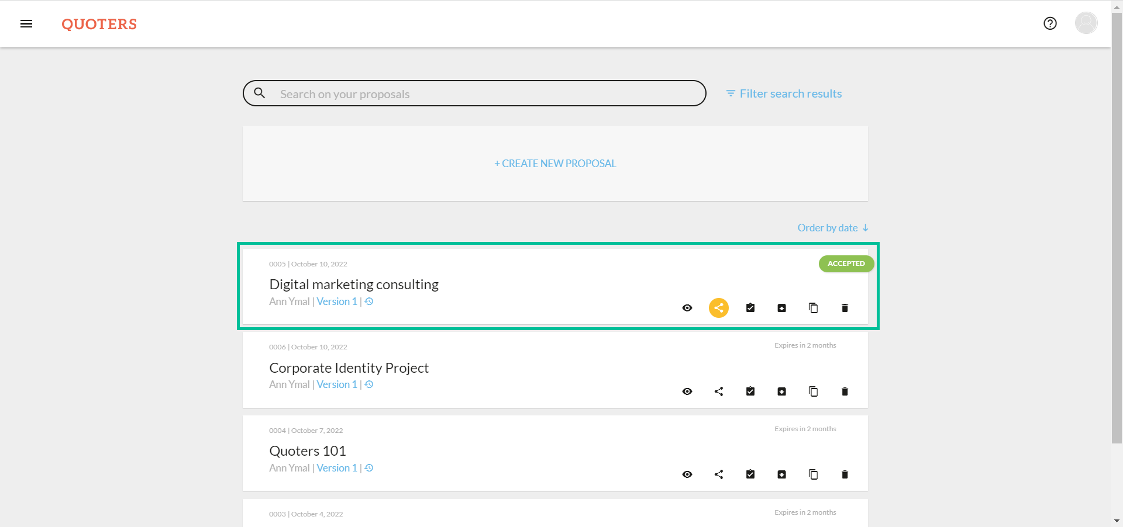Open Filter search results
1123x527 pixels.
(x=784, y=93)
